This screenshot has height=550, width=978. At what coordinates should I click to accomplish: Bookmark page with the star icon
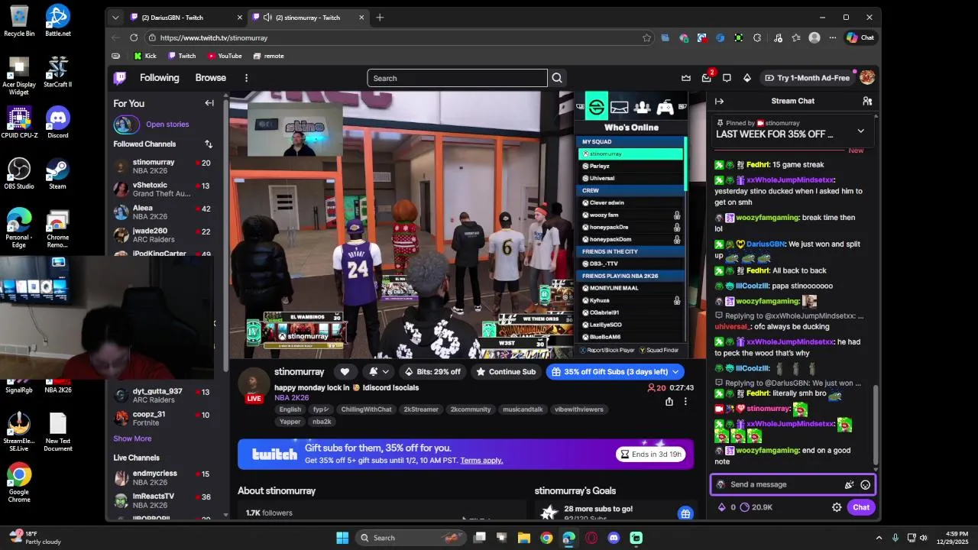click(646, 37)
